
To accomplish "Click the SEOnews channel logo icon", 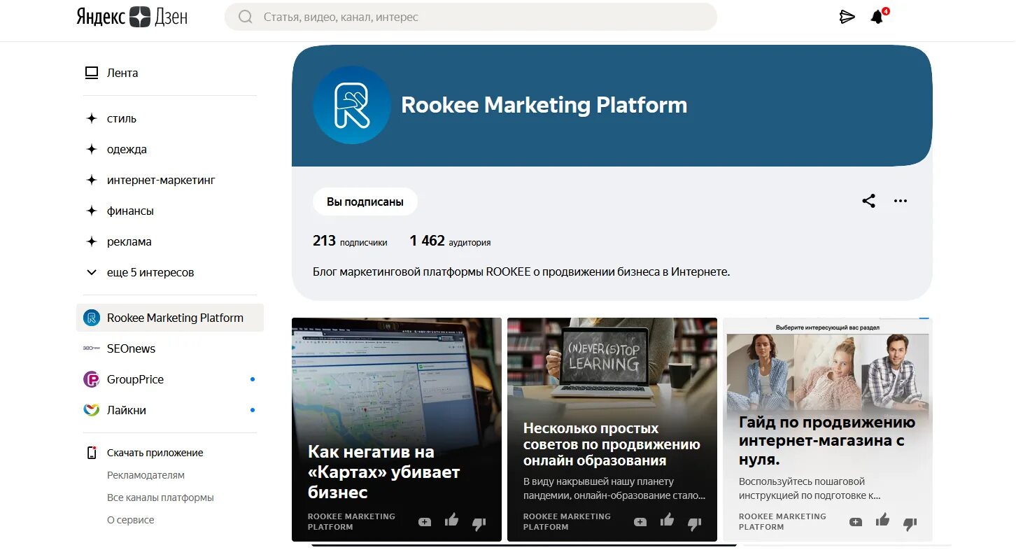I will click(92, 348).
